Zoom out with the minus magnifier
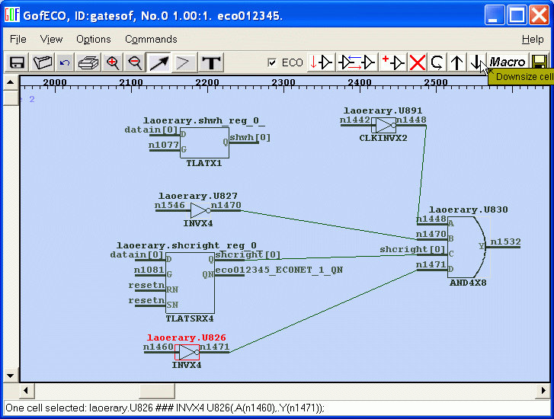This screenshot has height=419, width=554. pyautogui.click(x=135, y=63)
